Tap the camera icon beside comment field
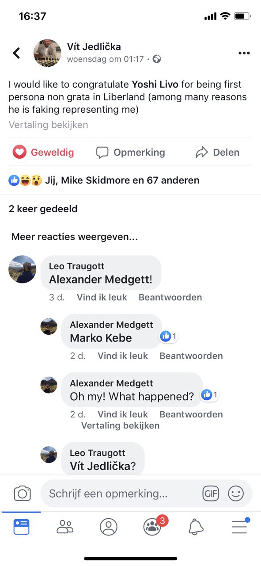Screen dimensions: 261x566 tap(22, 493)
